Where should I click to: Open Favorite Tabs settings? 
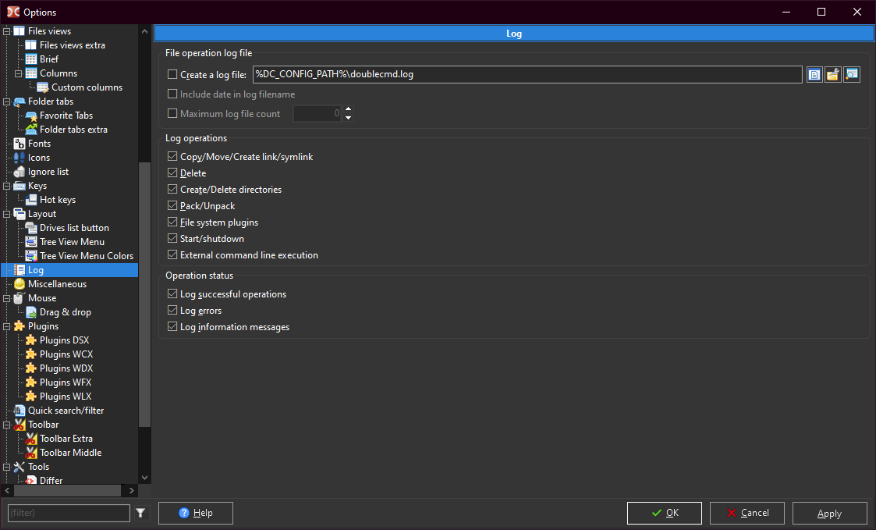pyautogui.click(x=66, y=116)
